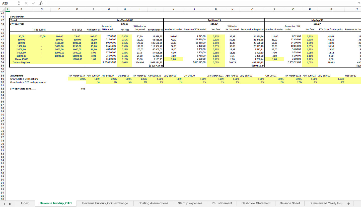
Task: Click 'Growth rate in ETH Spot rate' label
Action: [x=24, y=79]
